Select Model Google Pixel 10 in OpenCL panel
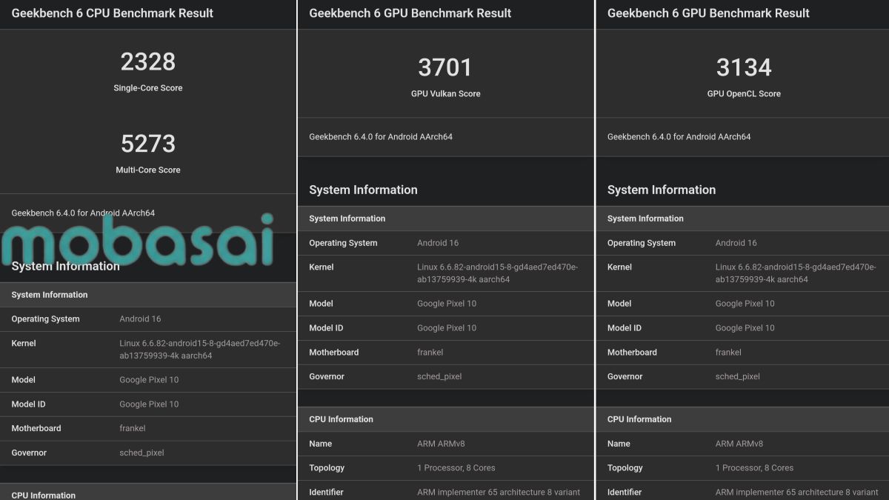The height and width of the screenshot is (500, 889). (x=745, y=304)
